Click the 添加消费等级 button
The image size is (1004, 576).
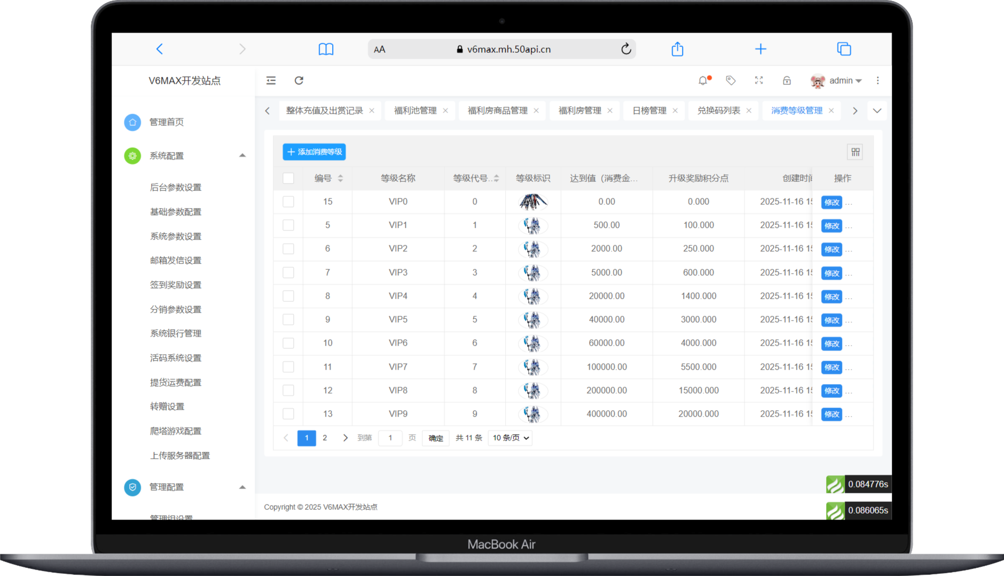(x=314, y=152)
